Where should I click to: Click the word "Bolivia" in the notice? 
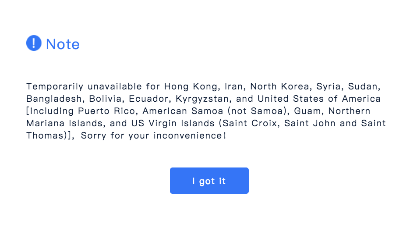105,99
